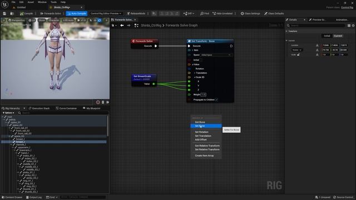
Task: Open the Rig Hierarchy Options dropdown
Action: 8,113
